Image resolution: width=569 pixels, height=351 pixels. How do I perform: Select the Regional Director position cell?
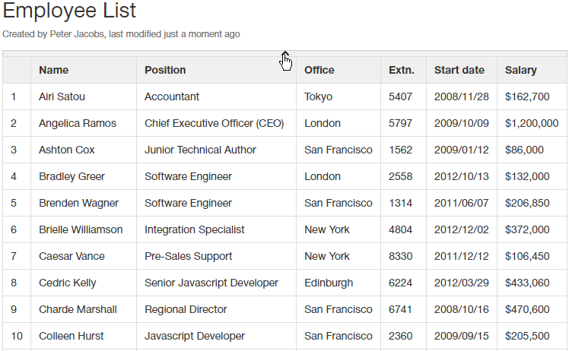186,309
